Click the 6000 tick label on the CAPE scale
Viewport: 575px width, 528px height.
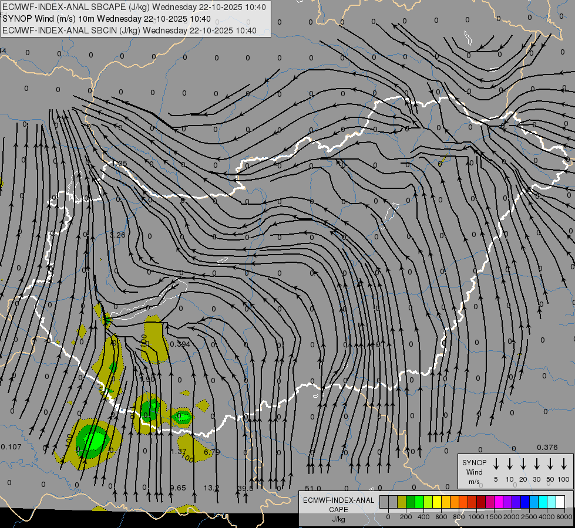tap(564, 517)
